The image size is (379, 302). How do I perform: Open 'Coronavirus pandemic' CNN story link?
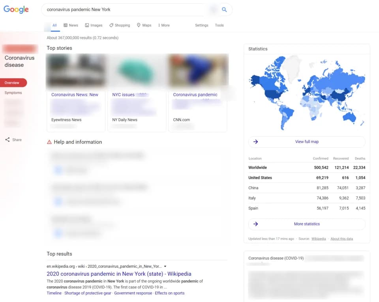coord(195,95)
